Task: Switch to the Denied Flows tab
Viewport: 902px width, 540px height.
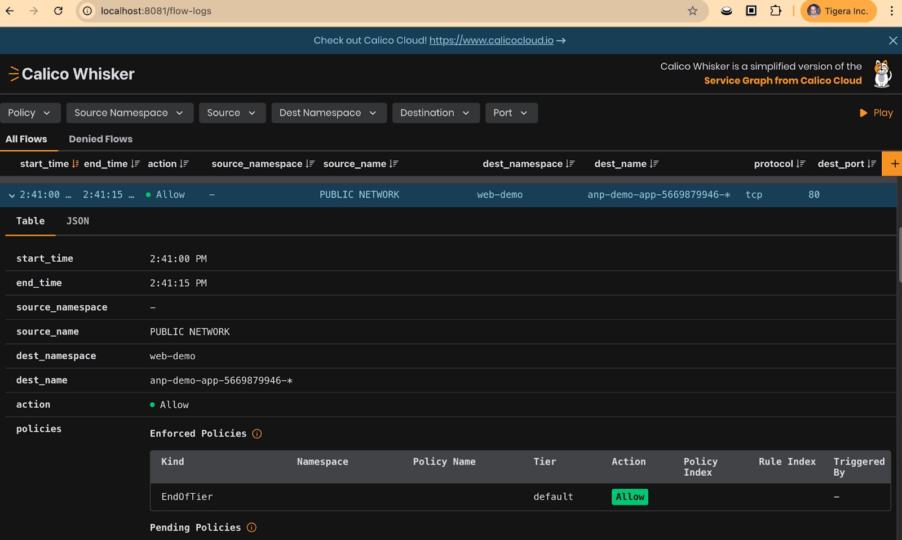Action: (100, 139)
